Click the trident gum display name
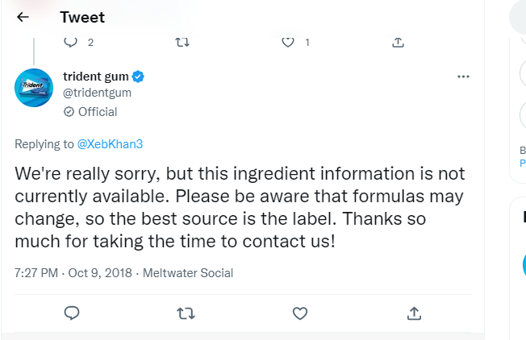Viewport: 526px width, 340px height. pos(96,77)
